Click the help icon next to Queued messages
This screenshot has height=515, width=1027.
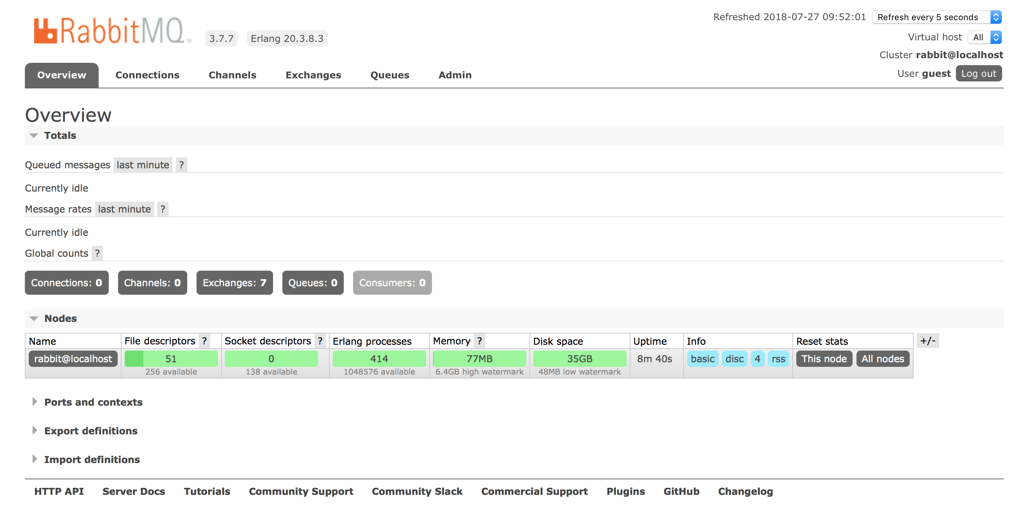181,165
